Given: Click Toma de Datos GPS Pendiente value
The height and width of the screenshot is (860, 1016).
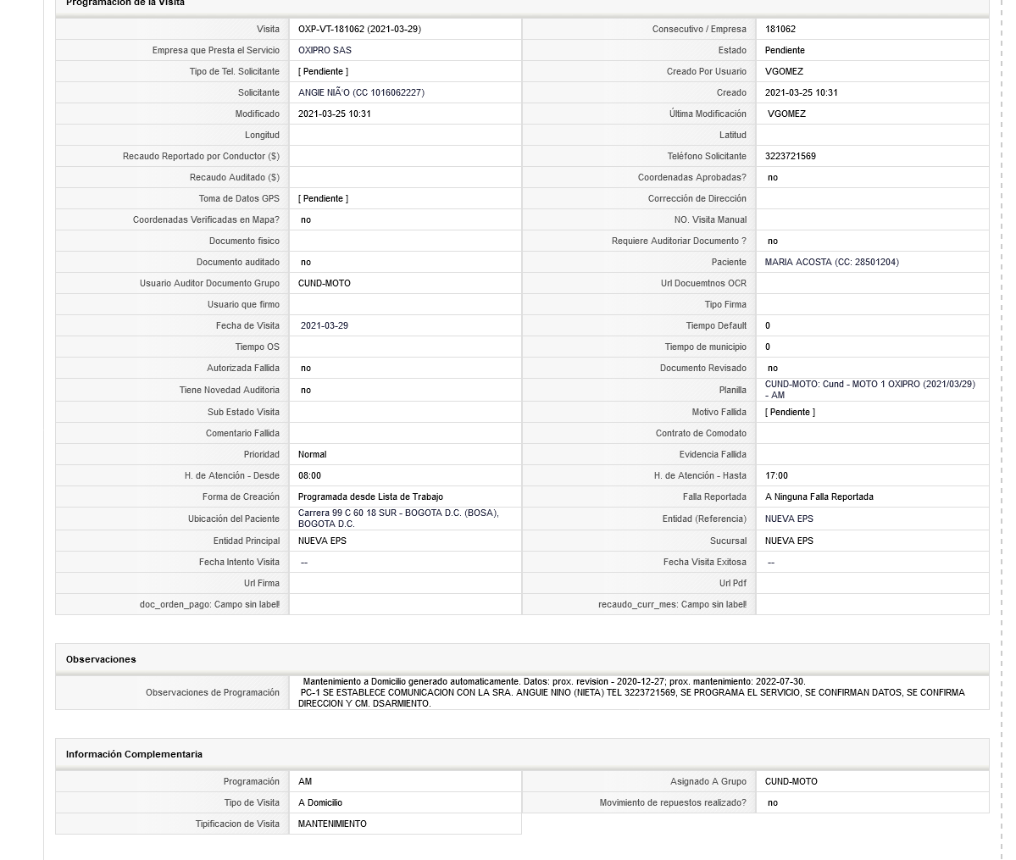Looking at the screenshot, I should tap(323, 199).
